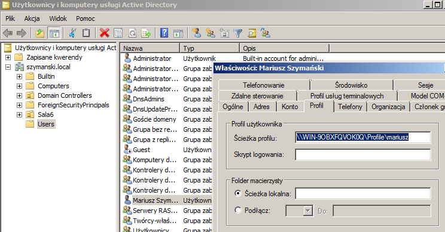Select Twórcy-właś... group row
445x232 pixels.
155,221
